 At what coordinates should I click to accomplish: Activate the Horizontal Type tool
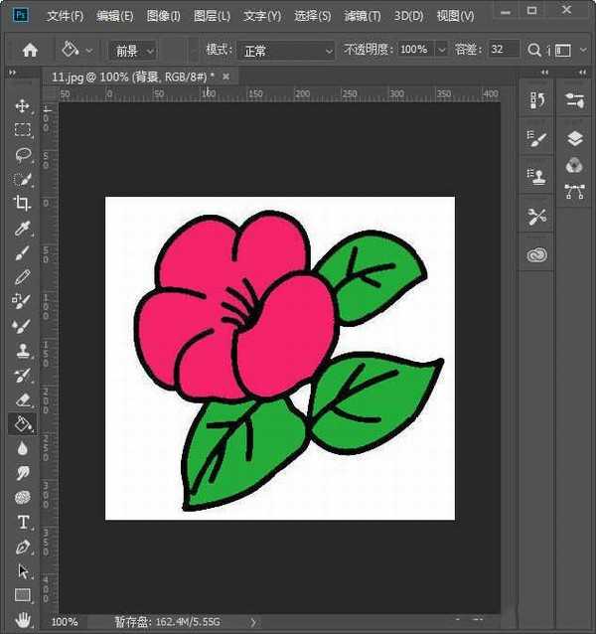tap(22, 523)
